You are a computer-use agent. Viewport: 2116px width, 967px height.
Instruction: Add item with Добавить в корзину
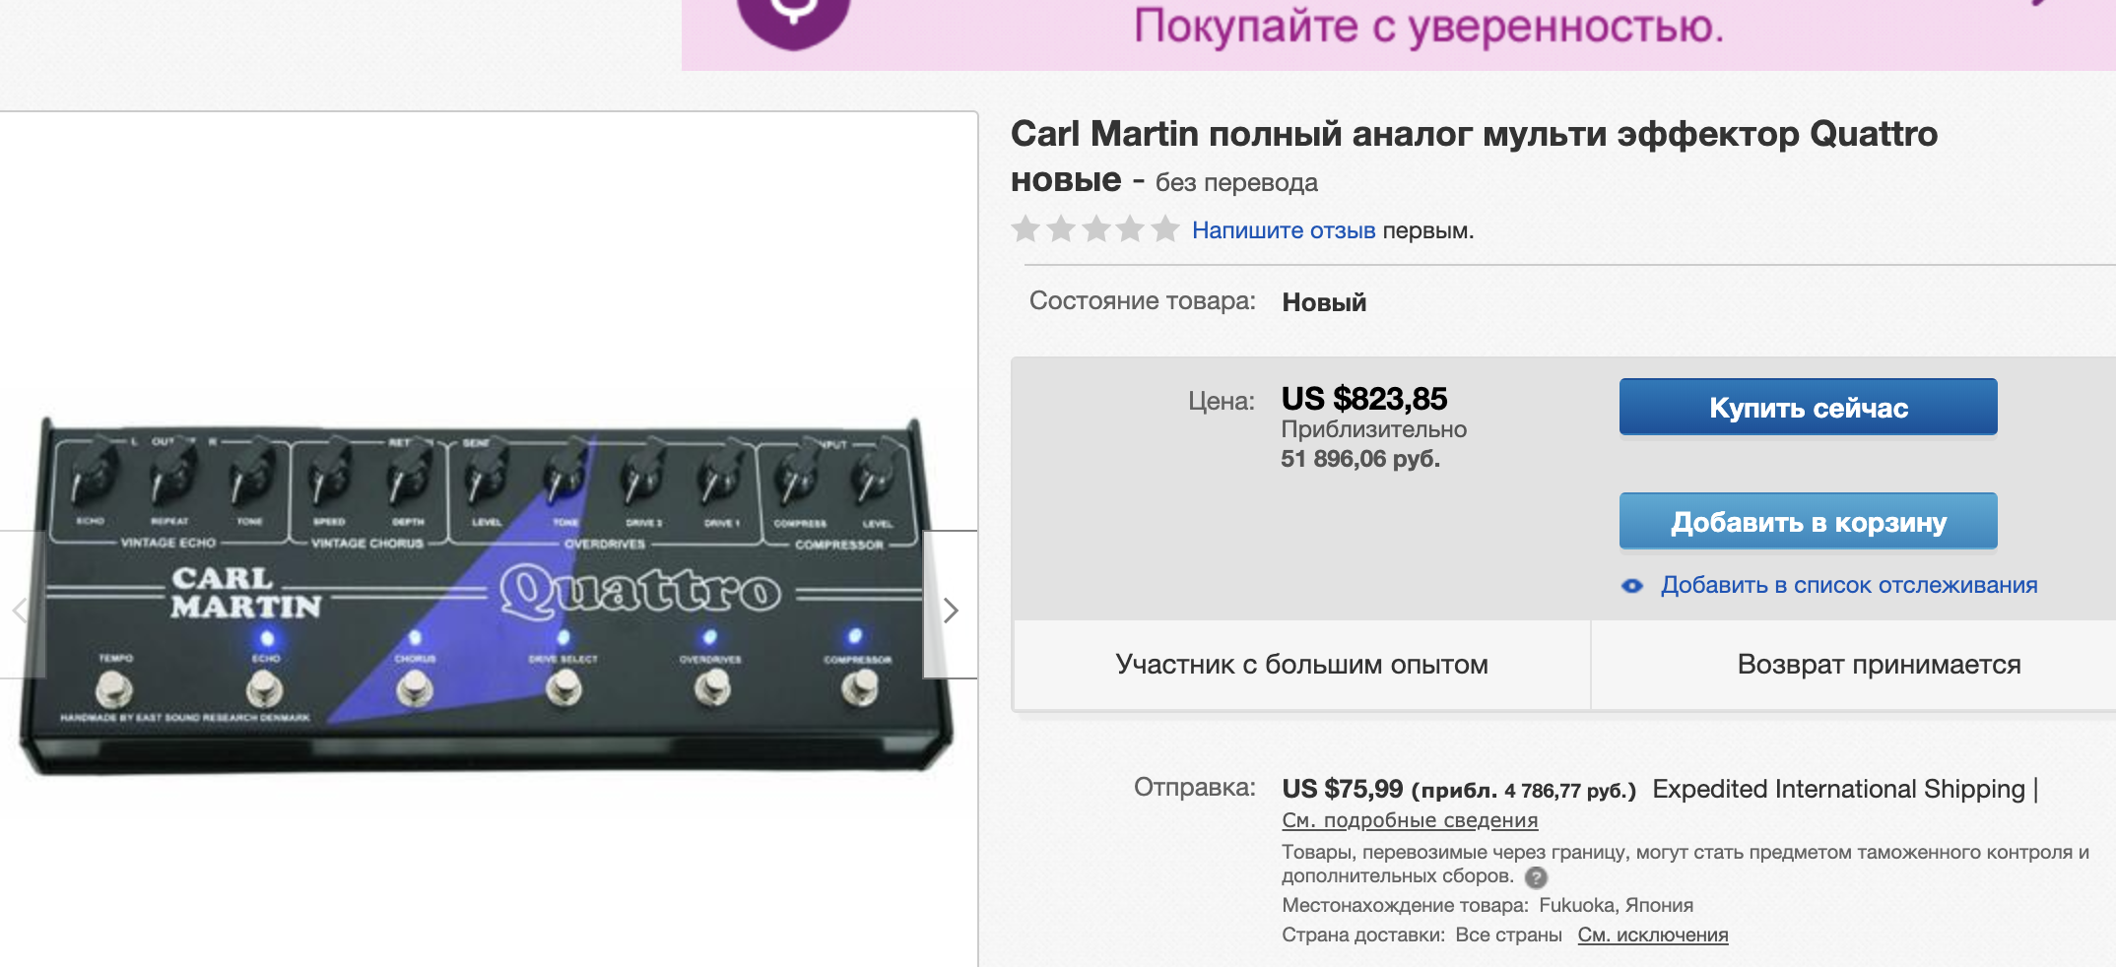coord(1808,521)
